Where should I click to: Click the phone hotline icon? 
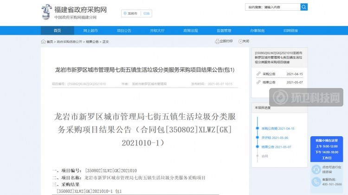316,182
